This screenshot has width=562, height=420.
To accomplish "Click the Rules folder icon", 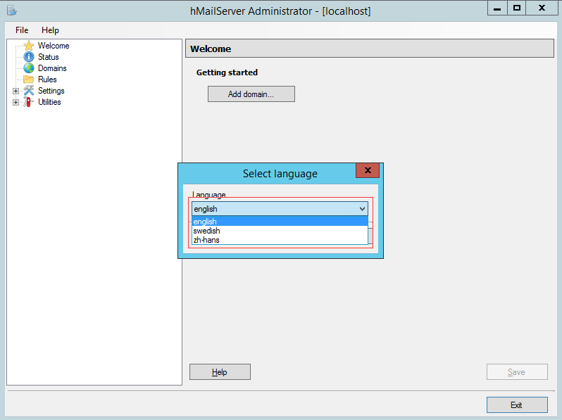I will (28, 79).
